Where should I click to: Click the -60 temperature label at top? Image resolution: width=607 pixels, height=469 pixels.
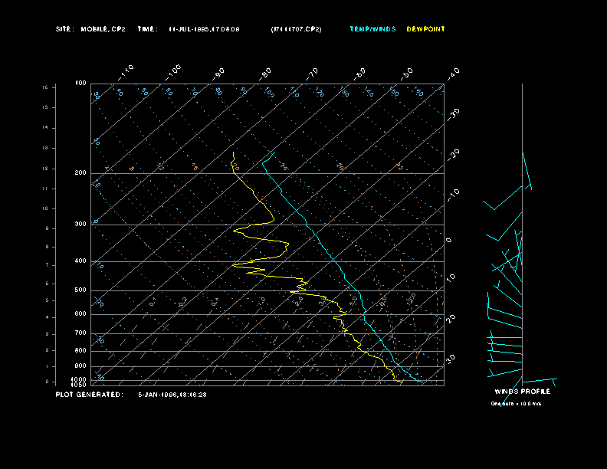[359, 74]
